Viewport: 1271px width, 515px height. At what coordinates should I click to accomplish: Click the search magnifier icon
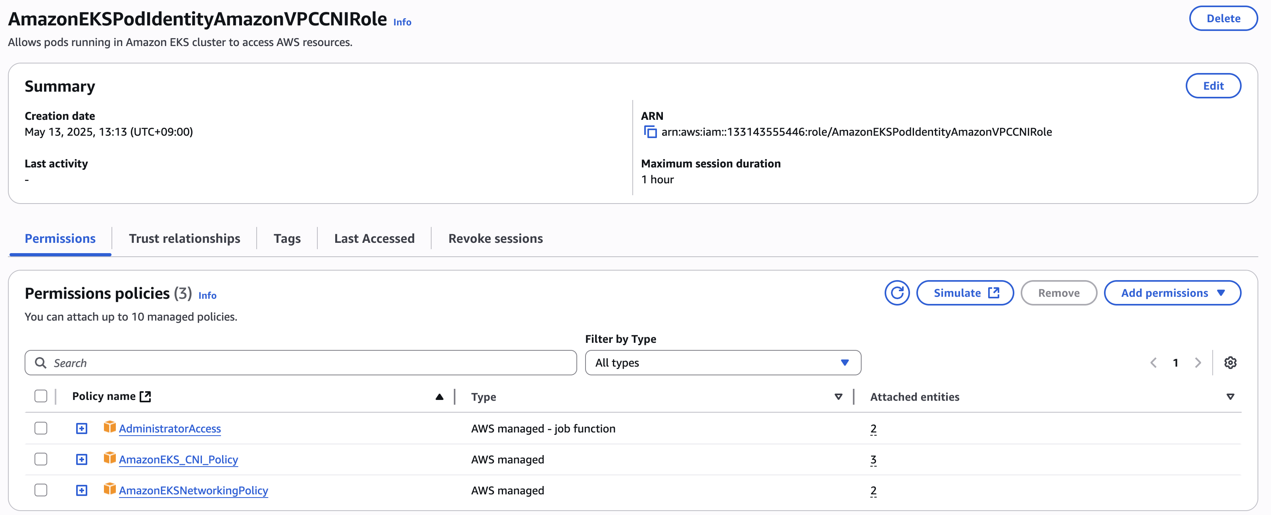pos(40,363)
